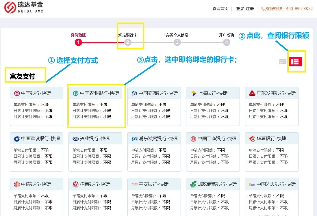The image size is (317, 216).
Task: Click the 中国建设银行 blue logo icon
Action: tap(17, 139)
